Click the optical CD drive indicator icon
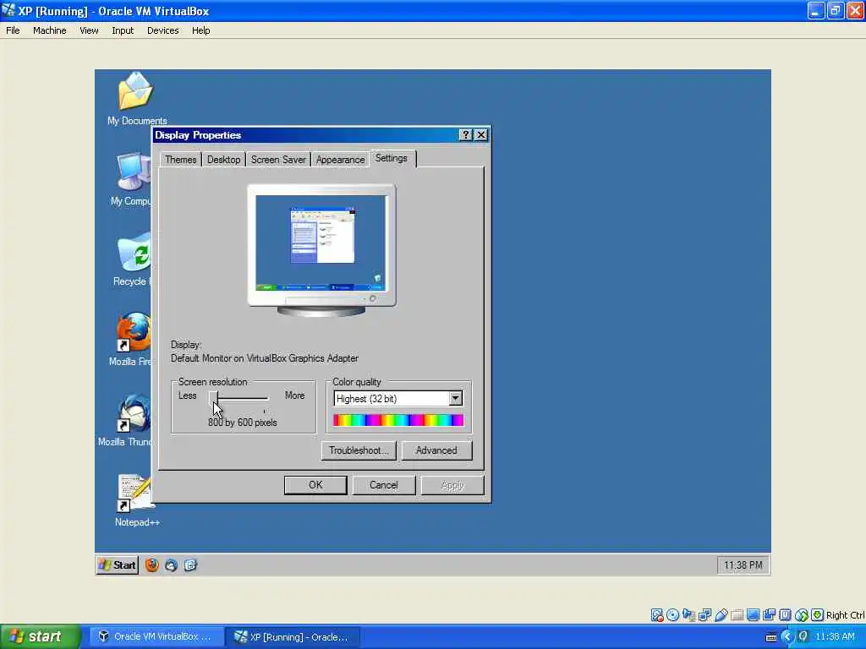Screen dimensions: 866x649 tap(672, 615)
